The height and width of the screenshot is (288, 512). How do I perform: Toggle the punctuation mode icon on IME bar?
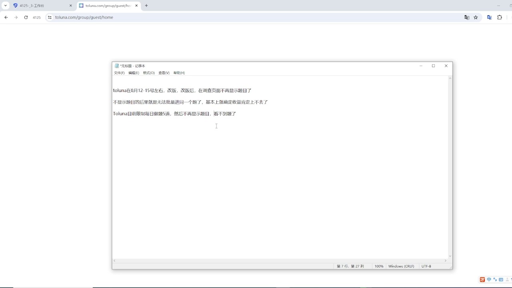[x=495, y=280]
